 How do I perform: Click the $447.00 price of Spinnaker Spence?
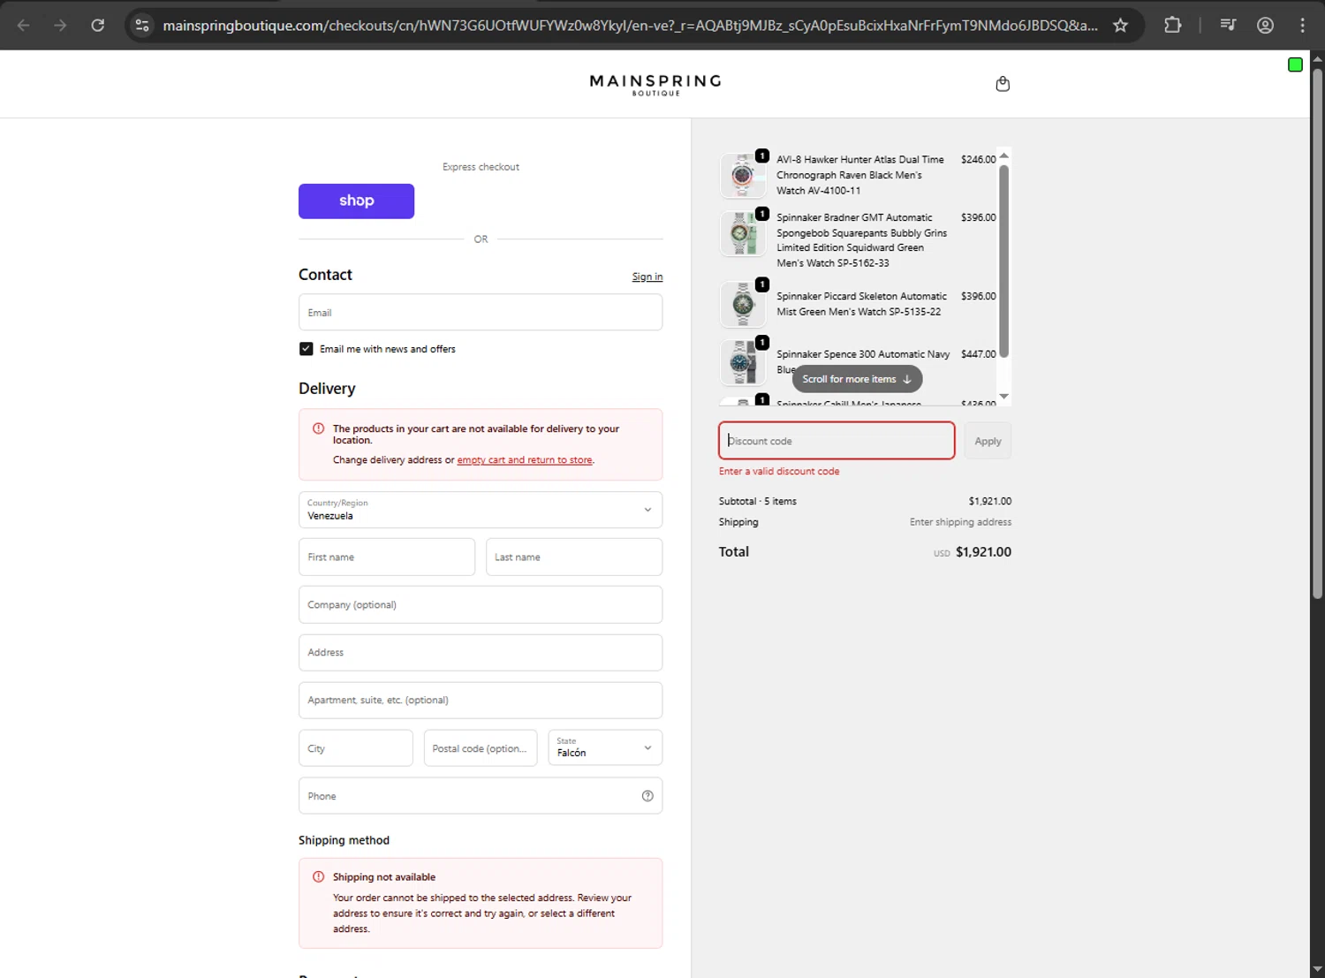(x=978, y=354)
